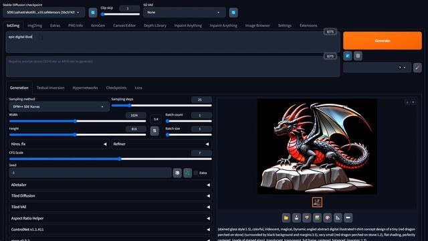Click the Width value field showing 1024
The image size is (428, 241).
(136, 115)
